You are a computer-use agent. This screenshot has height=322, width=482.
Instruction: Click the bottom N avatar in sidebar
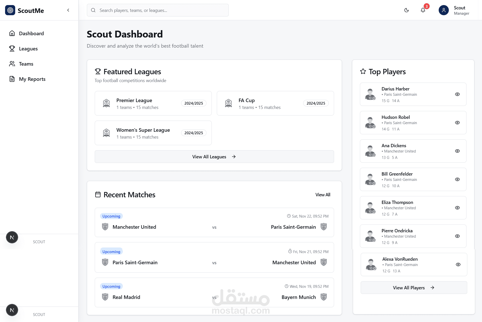click(12, 310)
